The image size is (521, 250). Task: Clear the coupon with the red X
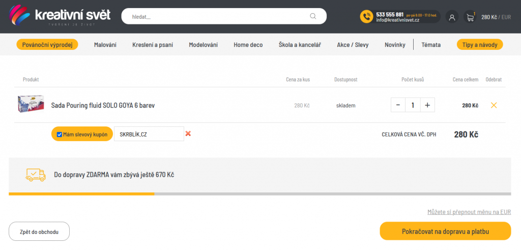click(188, 133)
